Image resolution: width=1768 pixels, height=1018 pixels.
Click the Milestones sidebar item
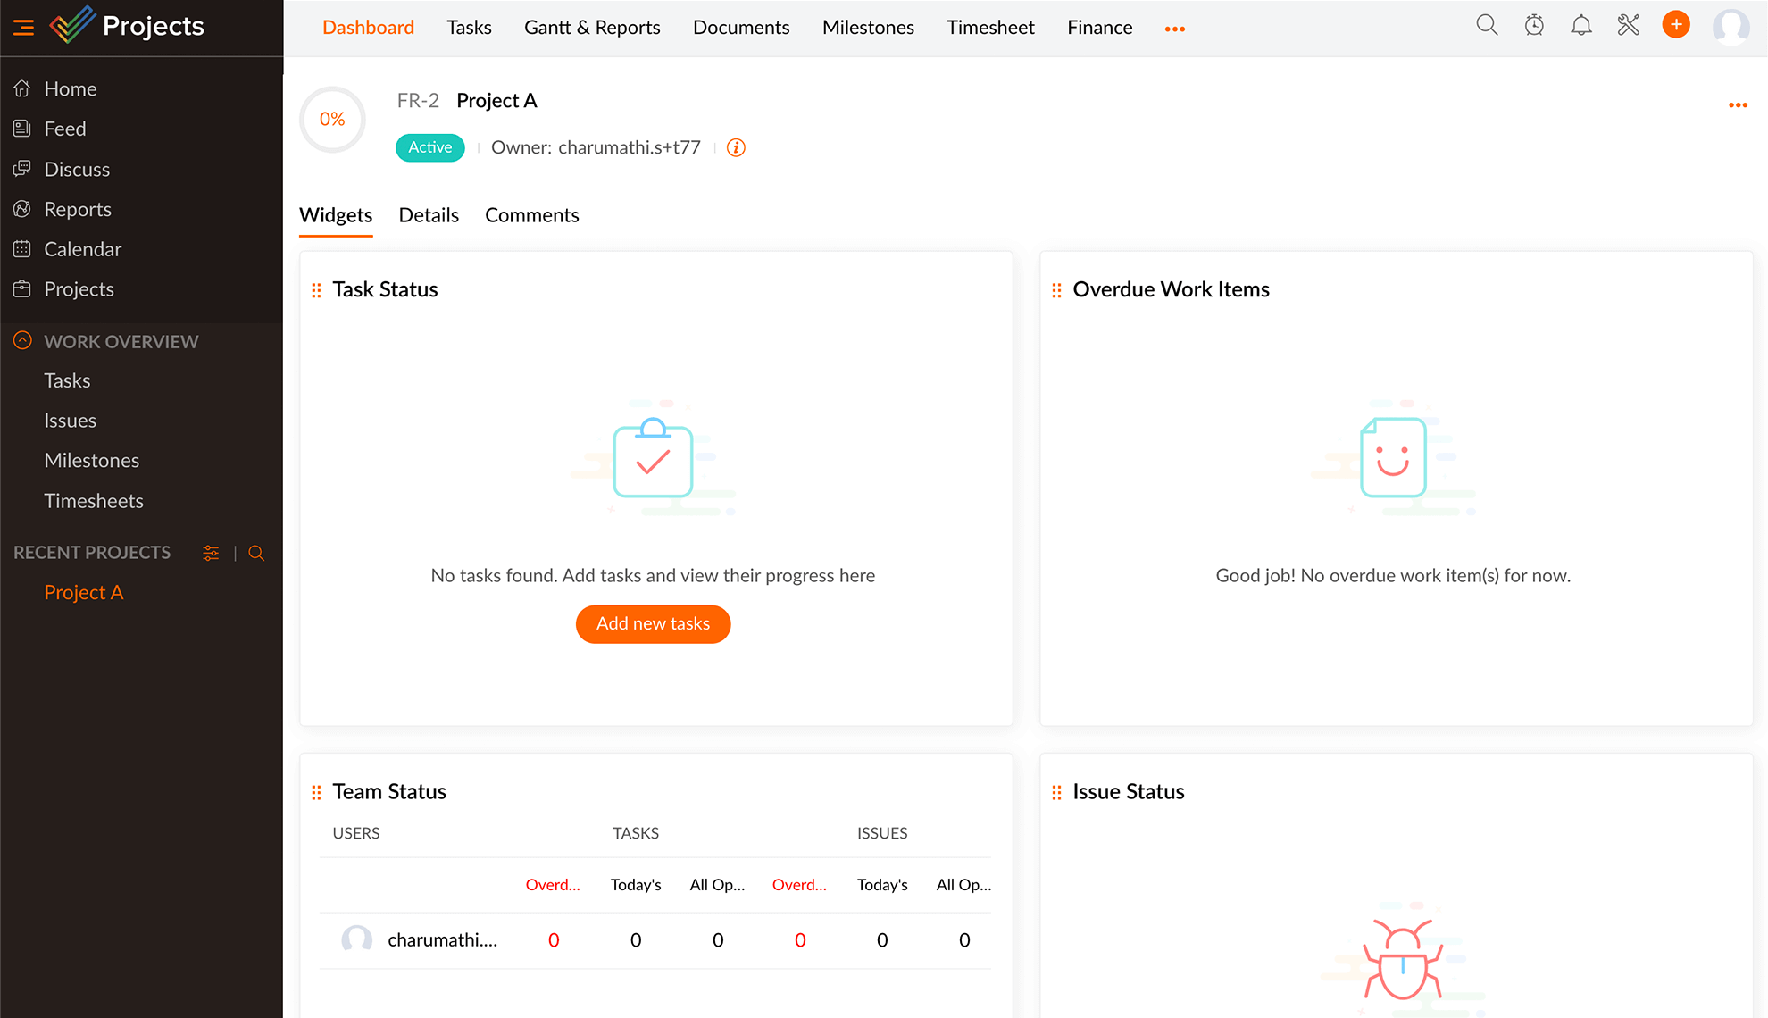click(x=91, y=459)
